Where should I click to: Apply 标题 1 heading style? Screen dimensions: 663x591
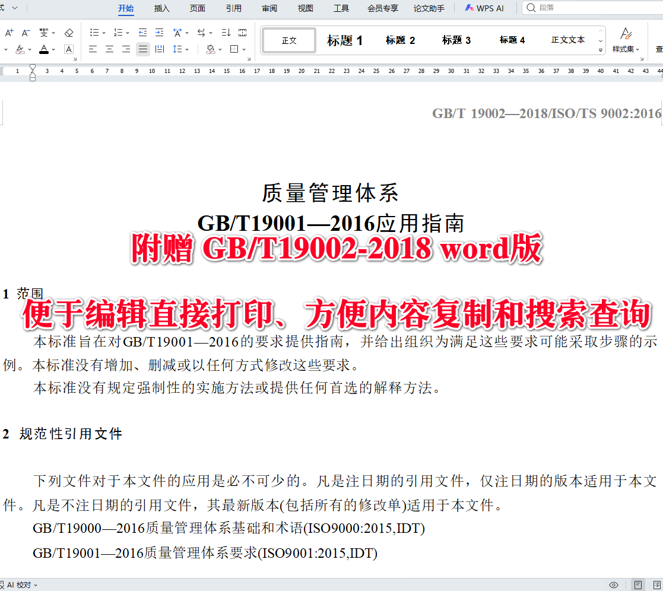click(345, 40)
